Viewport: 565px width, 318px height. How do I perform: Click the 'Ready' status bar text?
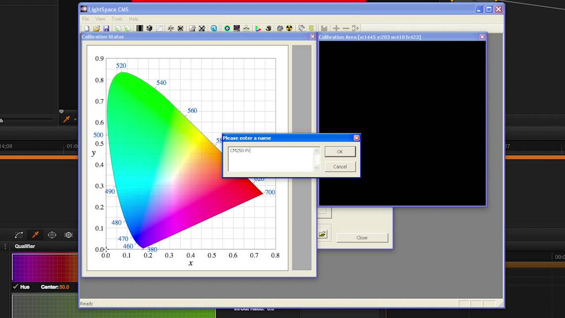pos(87,303)
